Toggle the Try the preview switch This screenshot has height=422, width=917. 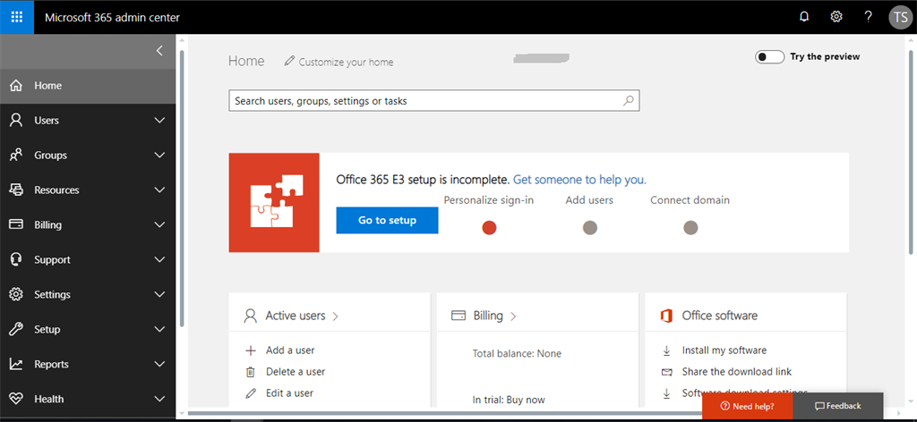pos(769,56)
